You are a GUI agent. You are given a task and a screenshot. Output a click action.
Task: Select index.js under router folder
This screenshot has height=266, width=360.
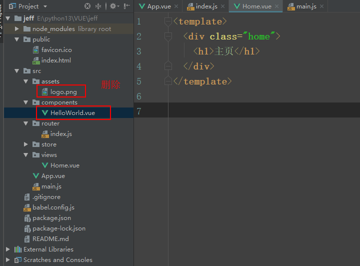pos(61,134)
